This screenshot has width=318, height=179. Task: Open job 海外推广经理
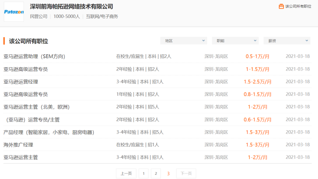[18, 145]
